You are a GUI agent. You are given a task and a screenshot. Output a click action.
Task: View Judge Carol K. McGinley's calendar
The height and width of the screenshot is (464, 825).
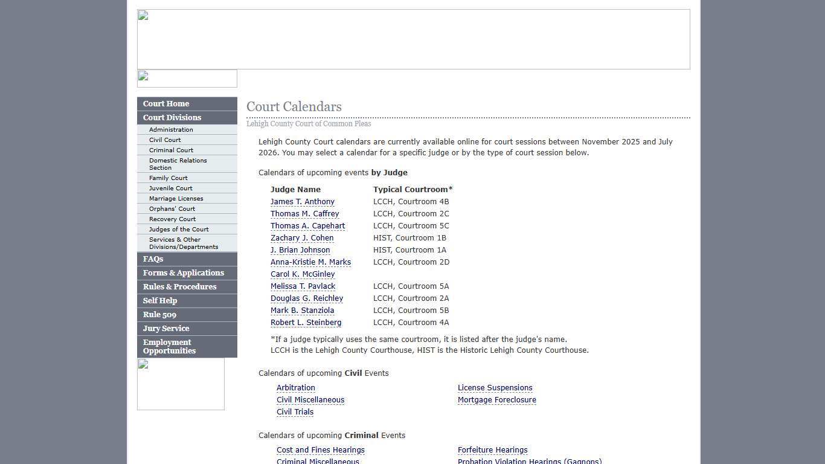coord(303,274)
